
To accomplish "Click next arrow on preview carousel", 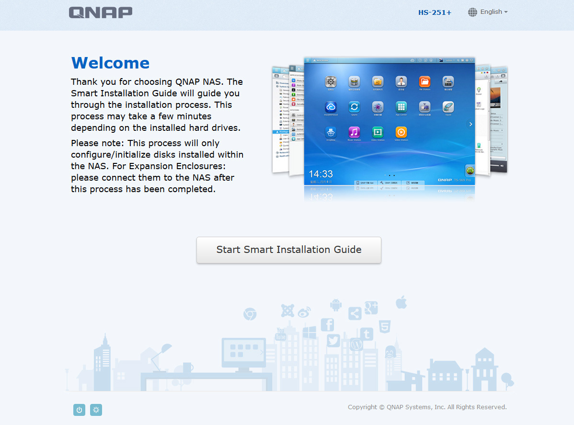I will pyautogui.click(x=471, y=124).
